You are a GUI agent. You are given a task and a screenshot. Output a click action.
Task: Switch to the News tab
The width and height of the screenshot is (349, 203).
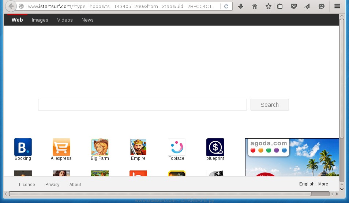[x=87, y=20]
